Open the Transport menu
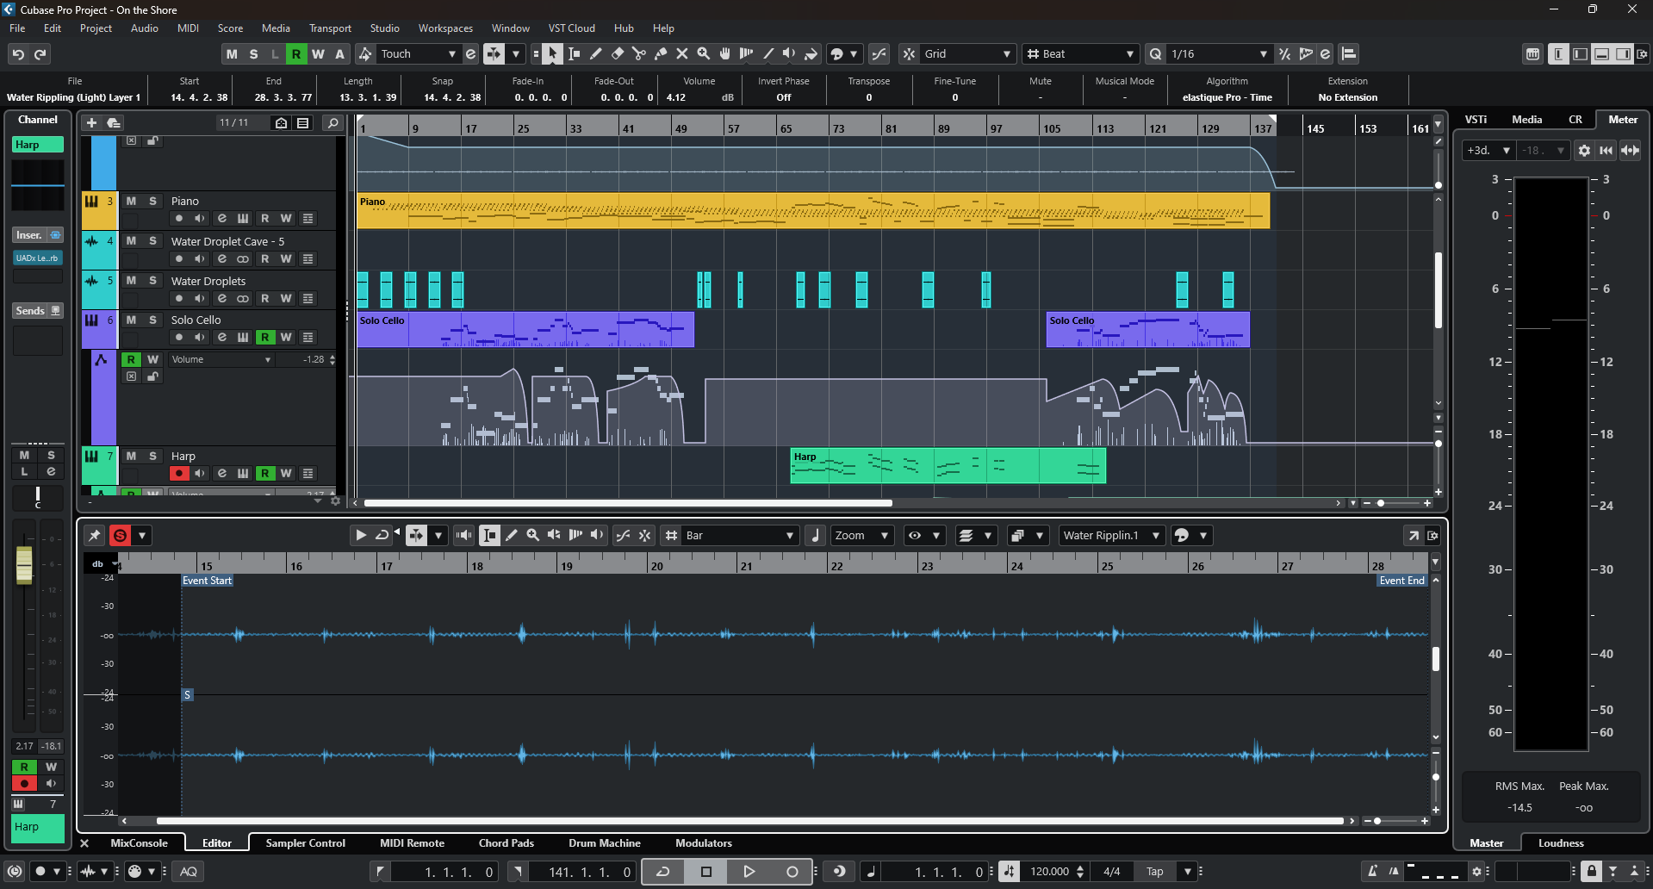1653x889 pixels. coord(330,28)
